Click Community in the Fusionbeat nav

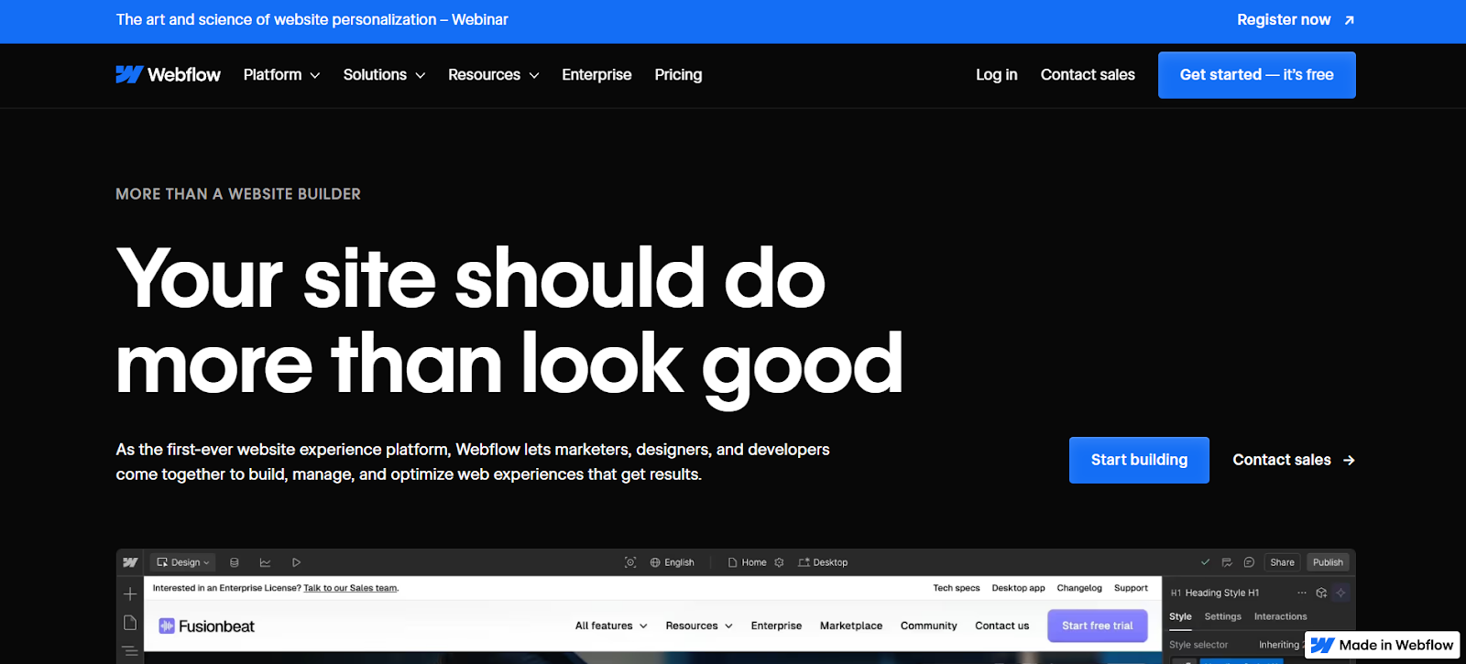(x=928, y=626)
